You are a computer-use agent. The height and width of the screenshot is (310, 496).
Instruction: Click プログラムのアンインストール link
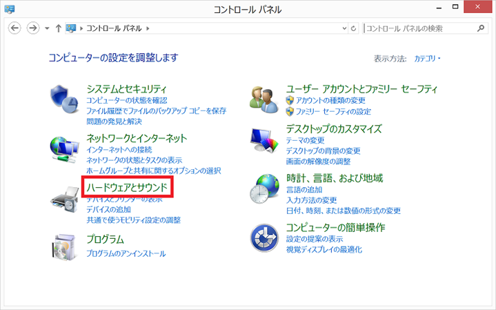126,253
